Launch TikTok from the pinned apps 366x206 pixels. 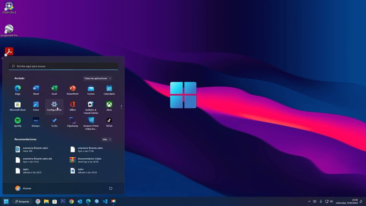(109, 122)
